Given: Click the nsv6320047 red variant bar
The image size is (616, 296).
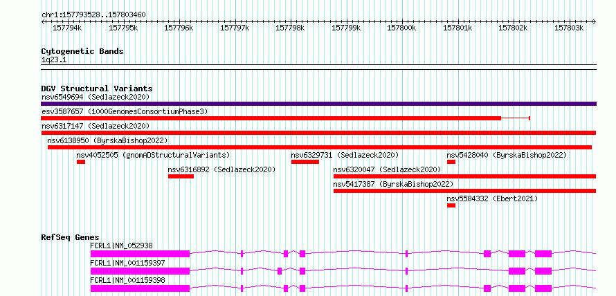Looking at the screenshot, I should (x=464, y=176).
